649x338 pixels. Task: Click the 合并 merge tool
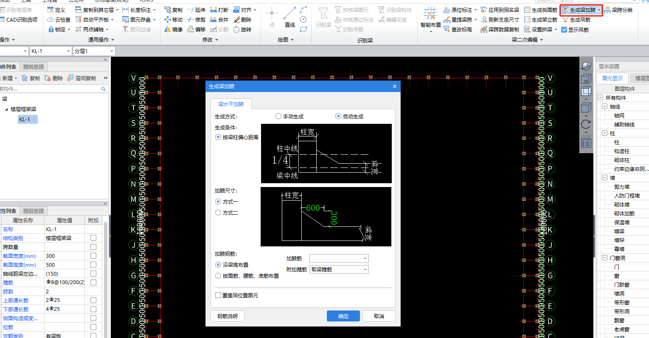(x=219, y=20)
